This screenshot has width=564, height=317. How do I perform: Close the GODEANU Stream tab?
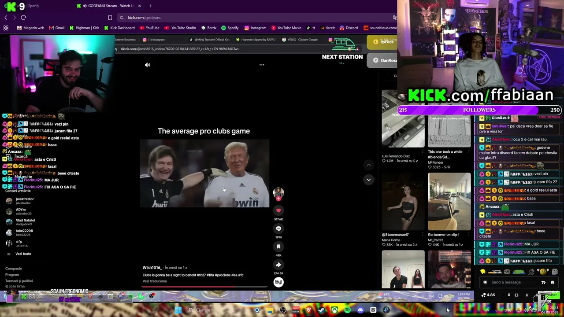click(139, 6)
